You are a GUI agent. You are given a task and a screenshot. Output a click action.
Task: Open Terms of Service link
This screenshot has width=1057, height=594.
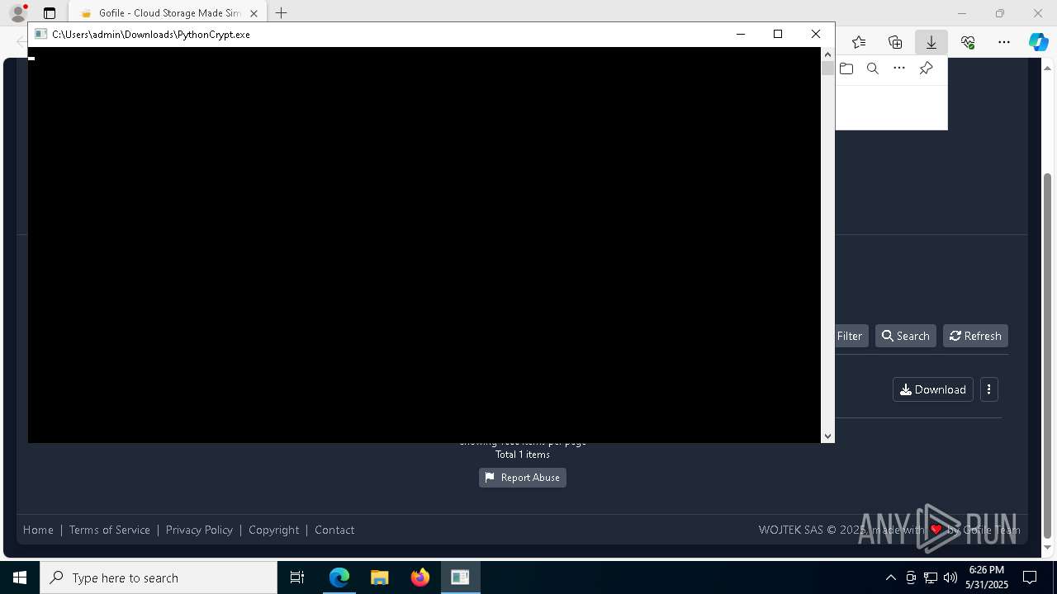[x=110, y=530]
